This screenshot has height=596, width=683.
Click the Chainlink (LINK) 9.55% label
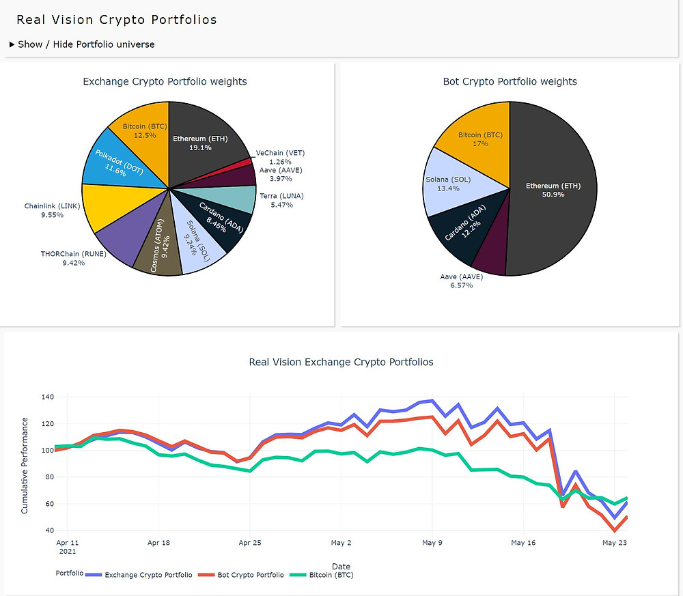click(53, 210)
